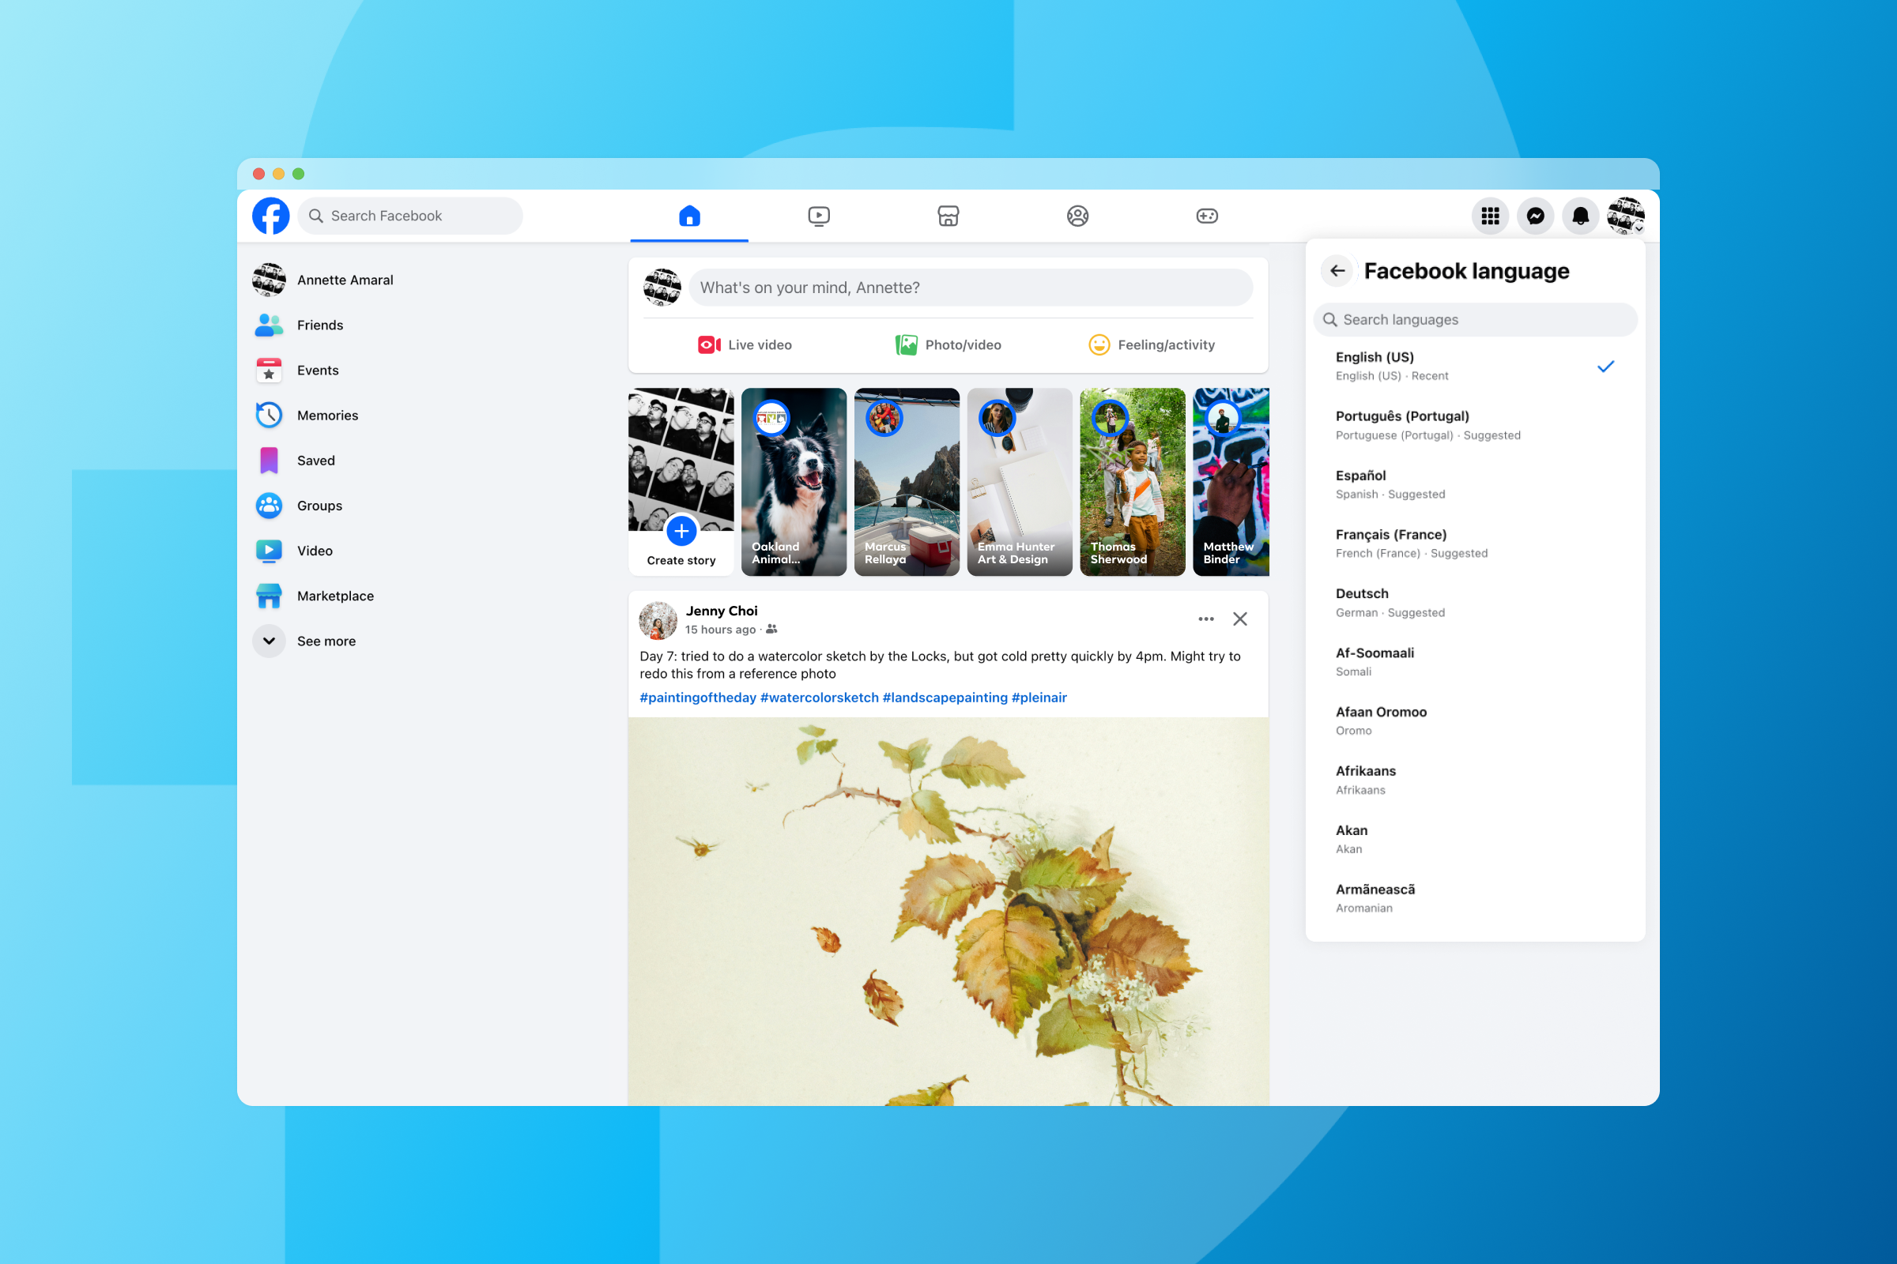Hide Jenny Choi's post with X
Viewport: 1897px width, 1264px height.
tap(1239, 619)
